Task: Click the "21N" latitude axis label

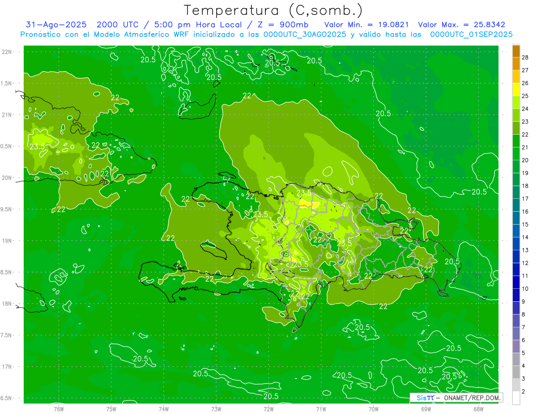Action: 7,115
